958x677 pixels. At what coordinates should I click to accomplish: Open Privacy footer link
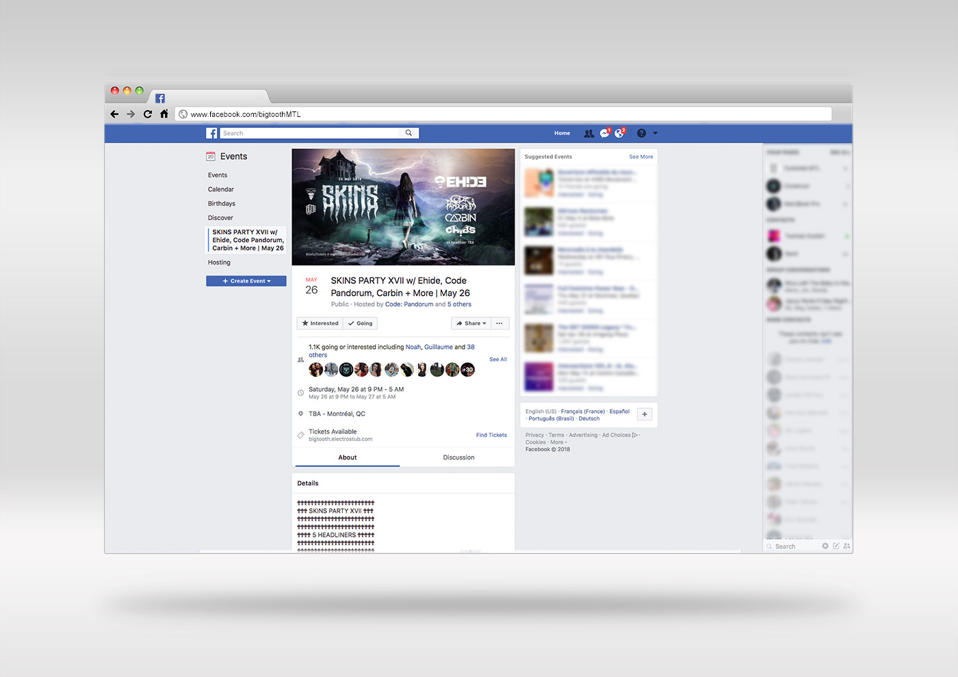click(534, 435)
